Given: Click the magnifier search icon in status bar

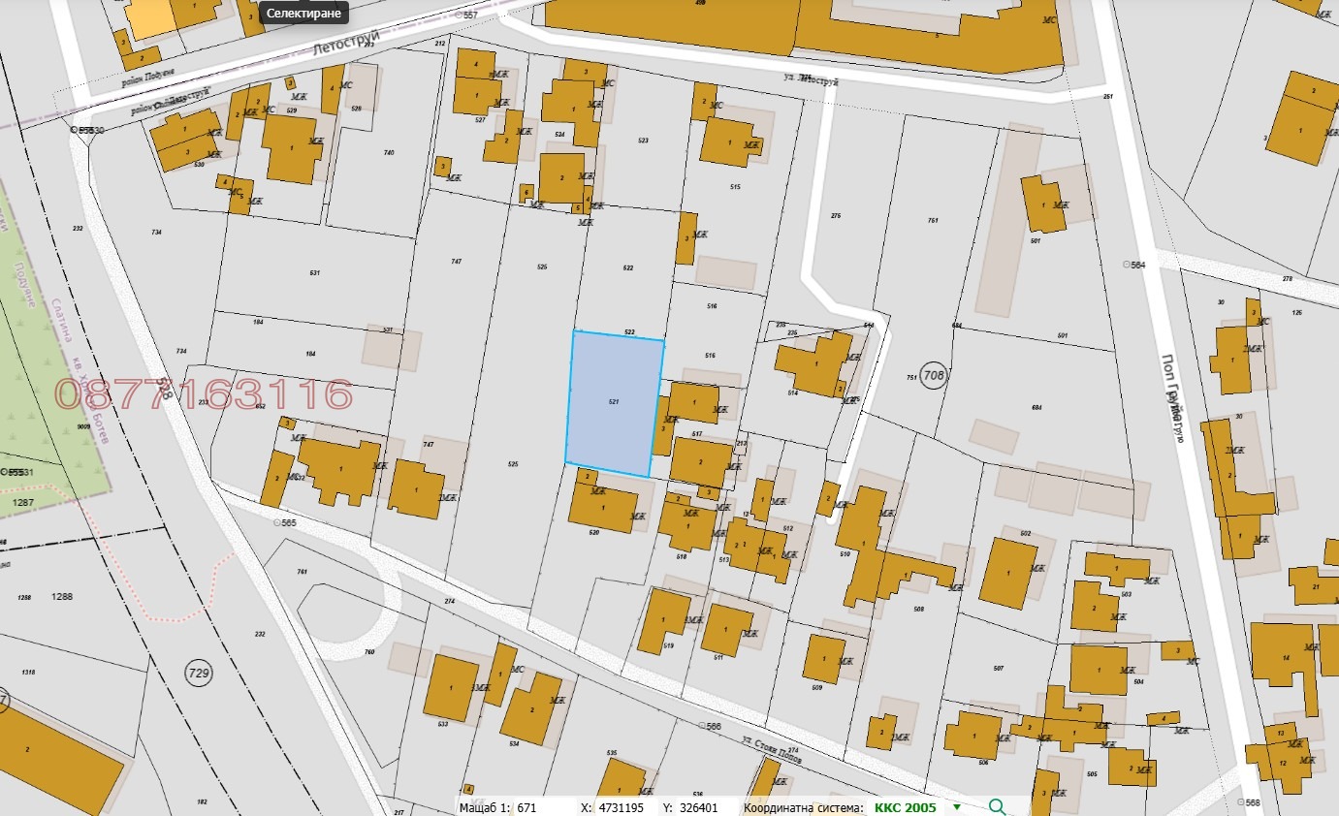Looking at the screenshot, I should point(996,806).
